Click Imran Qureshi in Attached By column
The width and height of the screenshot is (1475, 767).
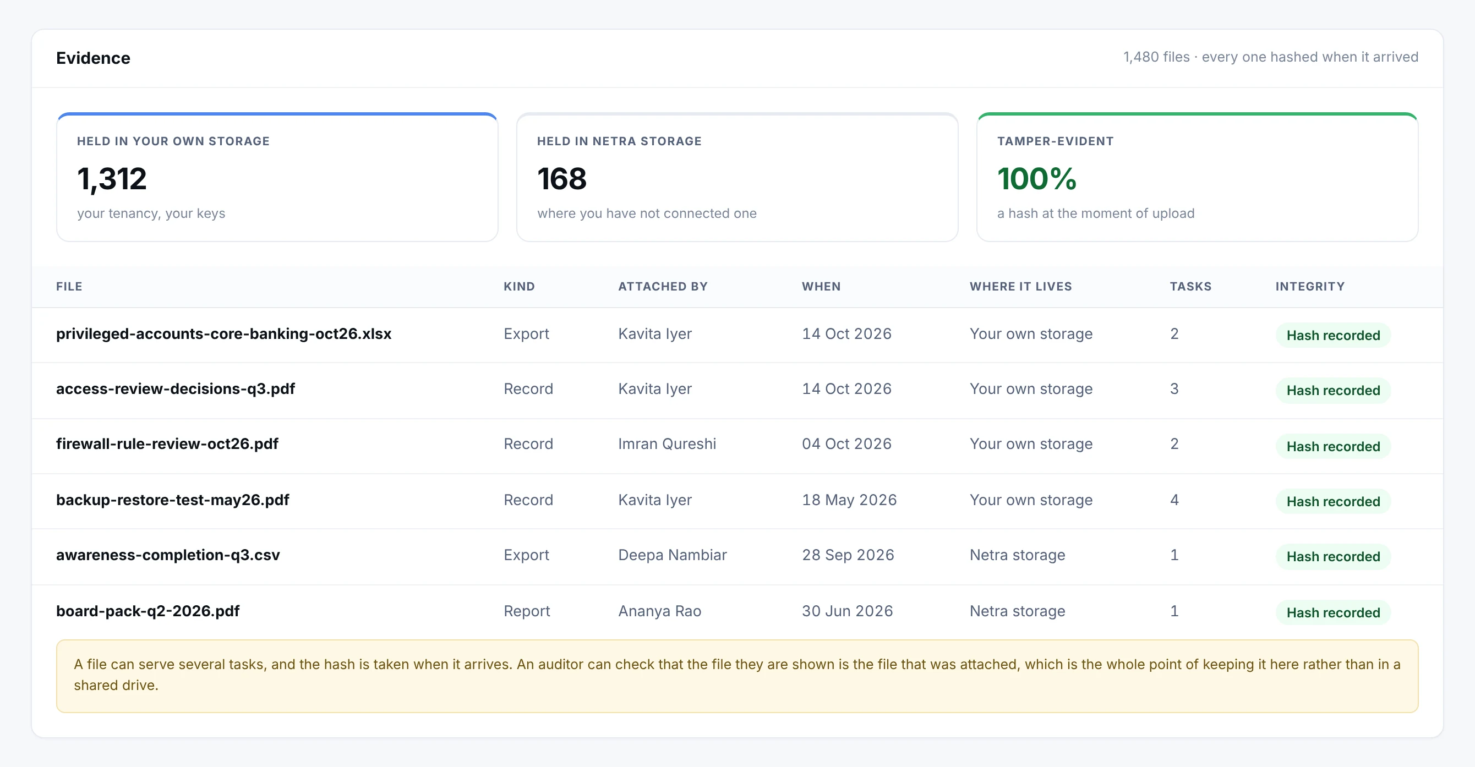(667, 443)
